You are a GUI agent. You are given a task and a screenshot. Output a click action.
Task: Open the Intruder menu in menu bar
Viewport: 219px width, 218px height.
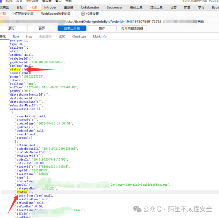(x=32, y=1)
